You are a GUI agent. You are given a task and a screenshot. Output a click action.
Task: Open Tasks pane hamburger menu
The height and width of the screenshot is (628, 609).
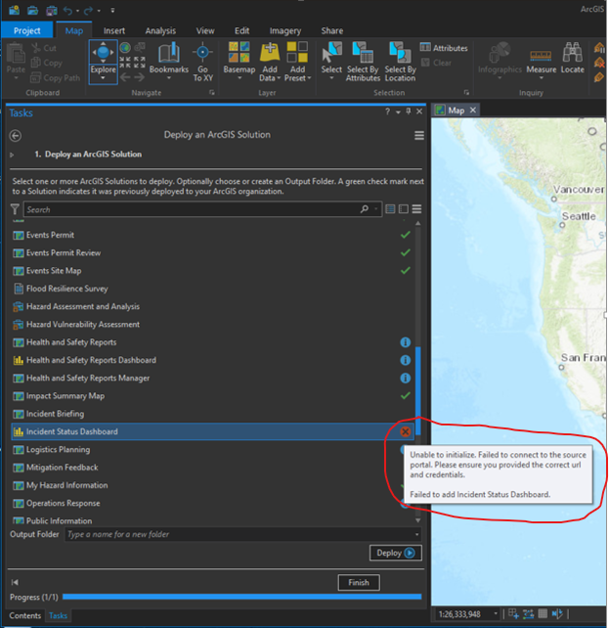coord(419,135)
